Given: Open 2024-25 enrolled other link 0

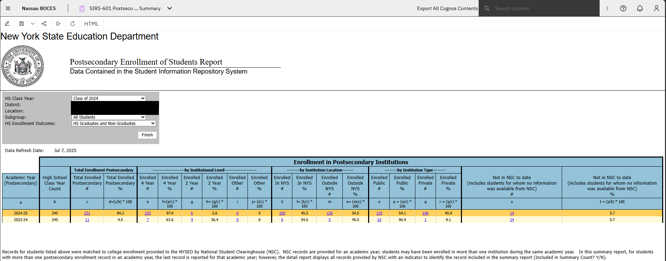Looking at the screenshot, I should pos(237,213).
